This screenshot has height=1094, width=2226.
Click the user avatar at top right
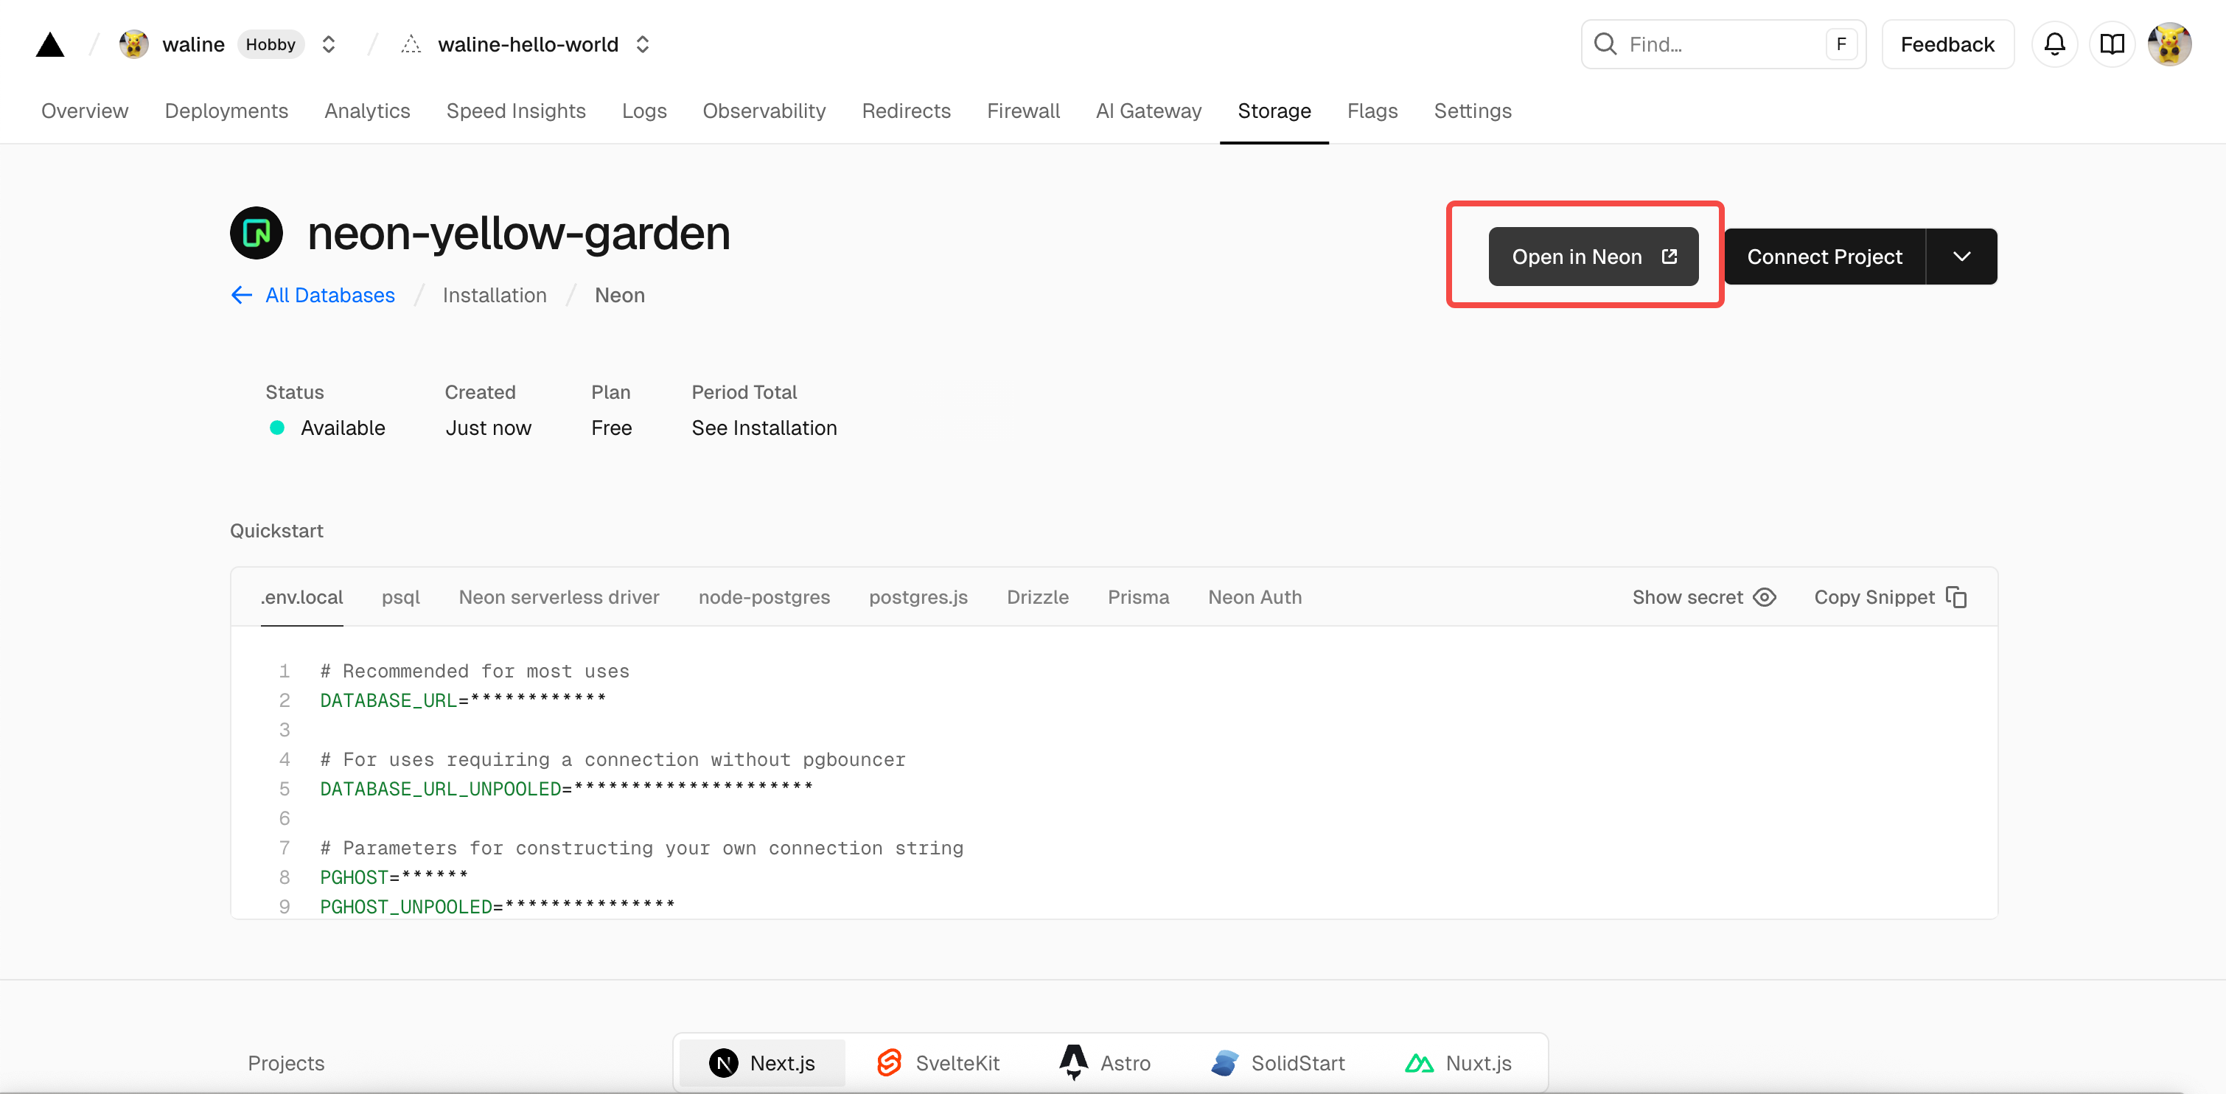click(2169, 44)
